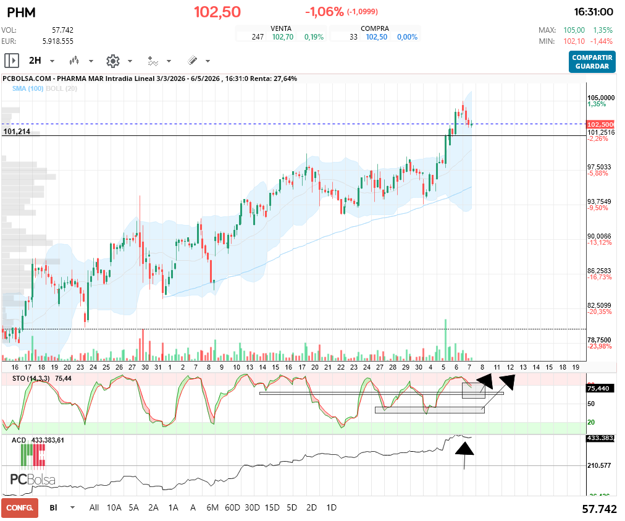Toggle the side panel icon
This screenshot has height=521, width=625.
[x=12, y=61]
